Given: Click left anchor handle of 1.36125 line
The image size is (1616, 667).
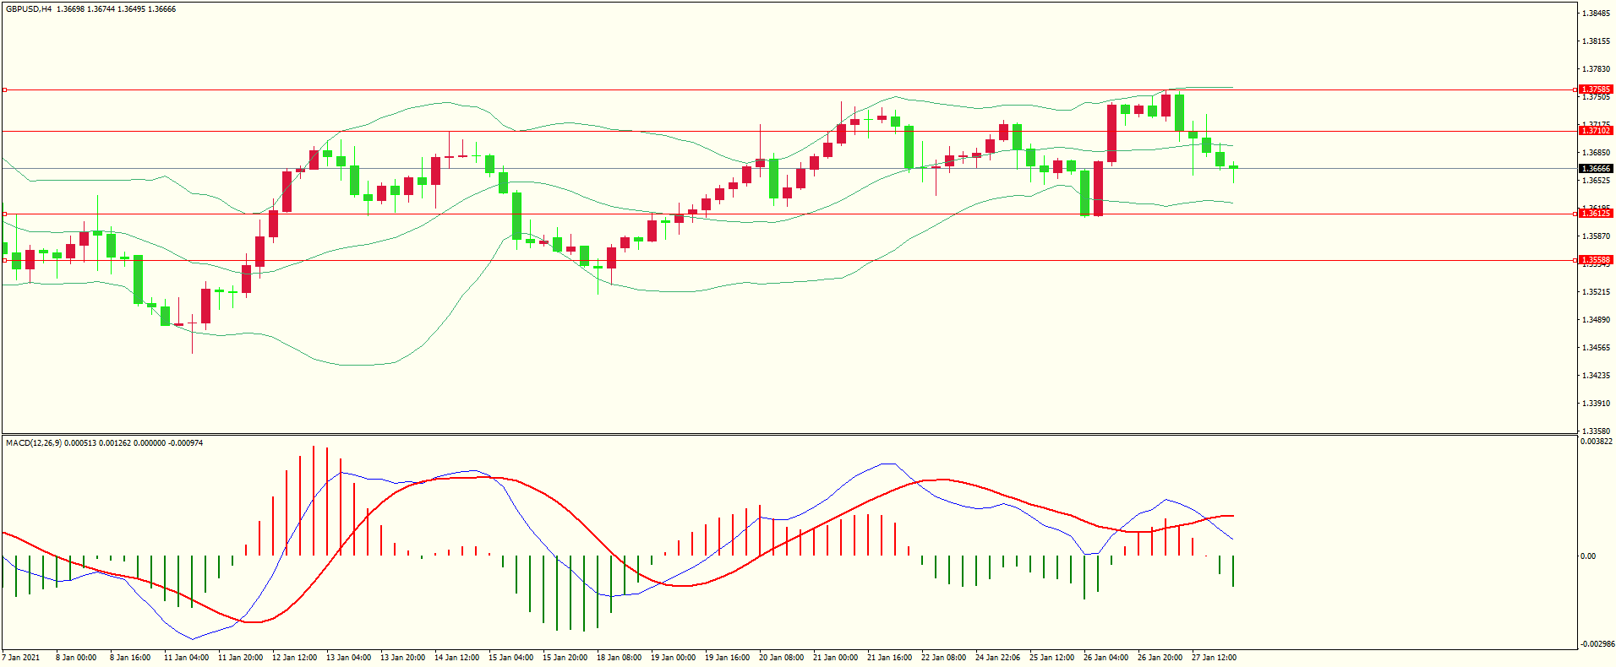Looking at the screenshot, I should 4,214.
